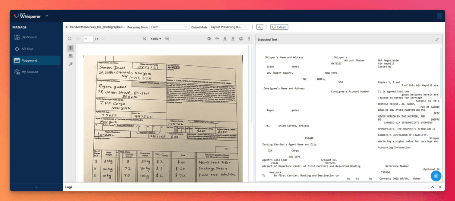Close the Logs panel
The image size is (455, 201).
click(x=440, y=187)
